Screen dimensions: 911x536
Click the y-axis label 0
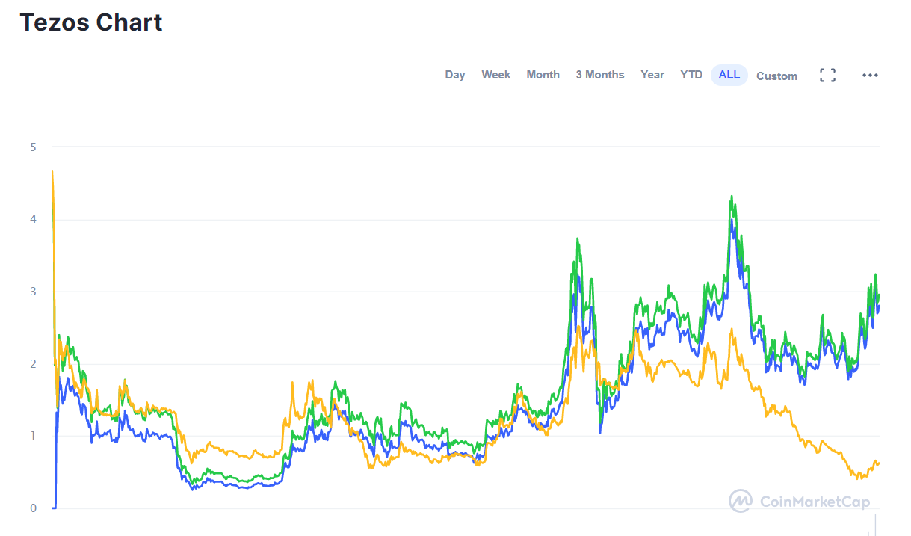click(33, 508)
